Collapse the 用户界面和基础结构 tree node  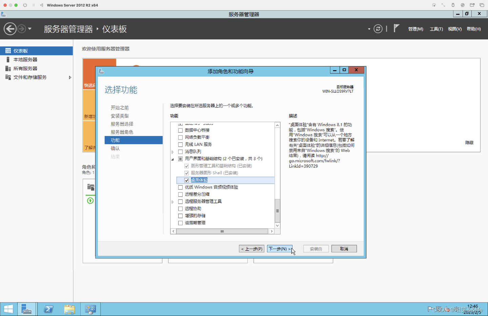173,159
